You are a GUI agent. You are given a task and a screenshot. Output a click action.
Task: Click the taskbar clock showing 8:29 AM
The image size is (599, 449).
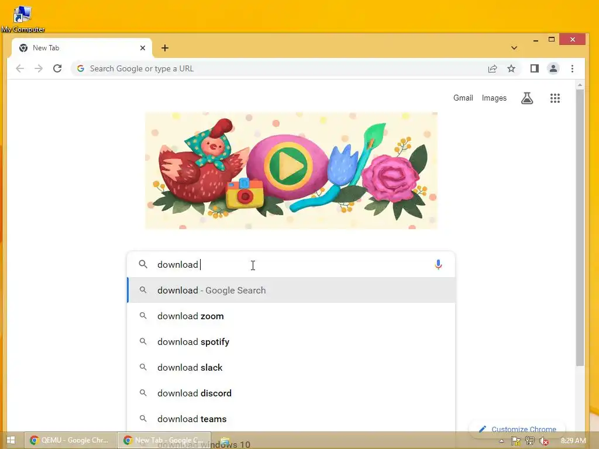[x=573, y=441]
